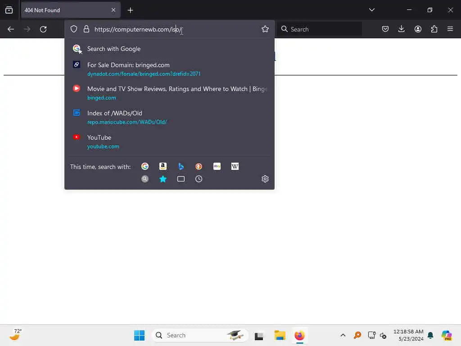Search with the gray magnifier engine

tap(145, 179)
